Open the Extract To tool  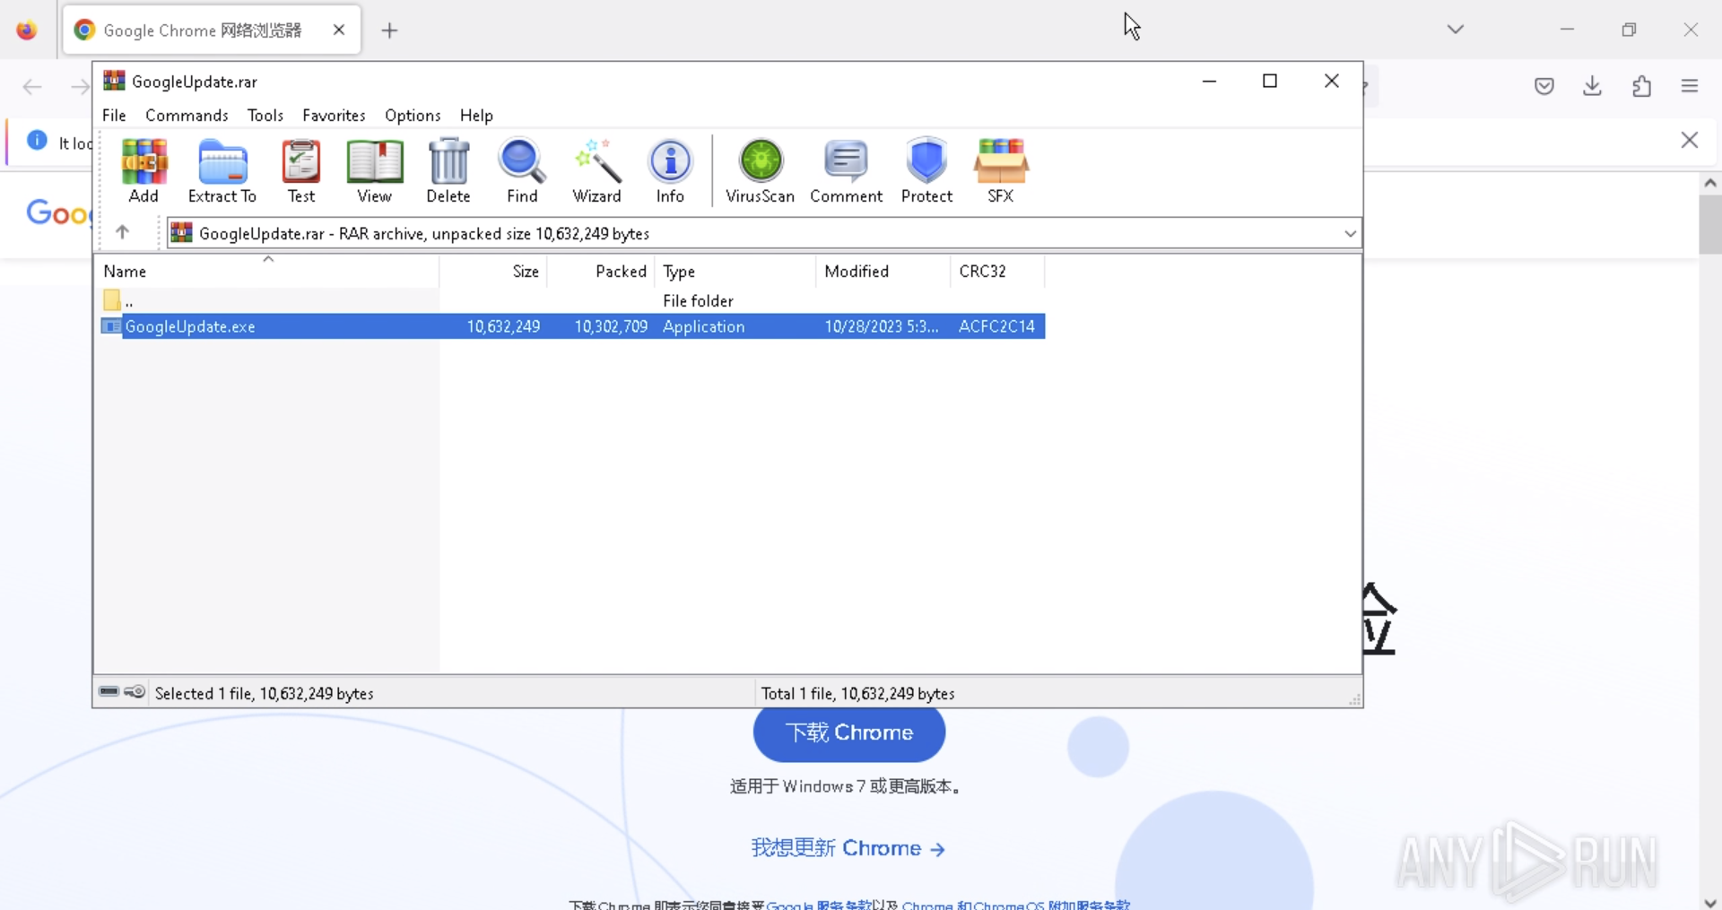[222, 170]
